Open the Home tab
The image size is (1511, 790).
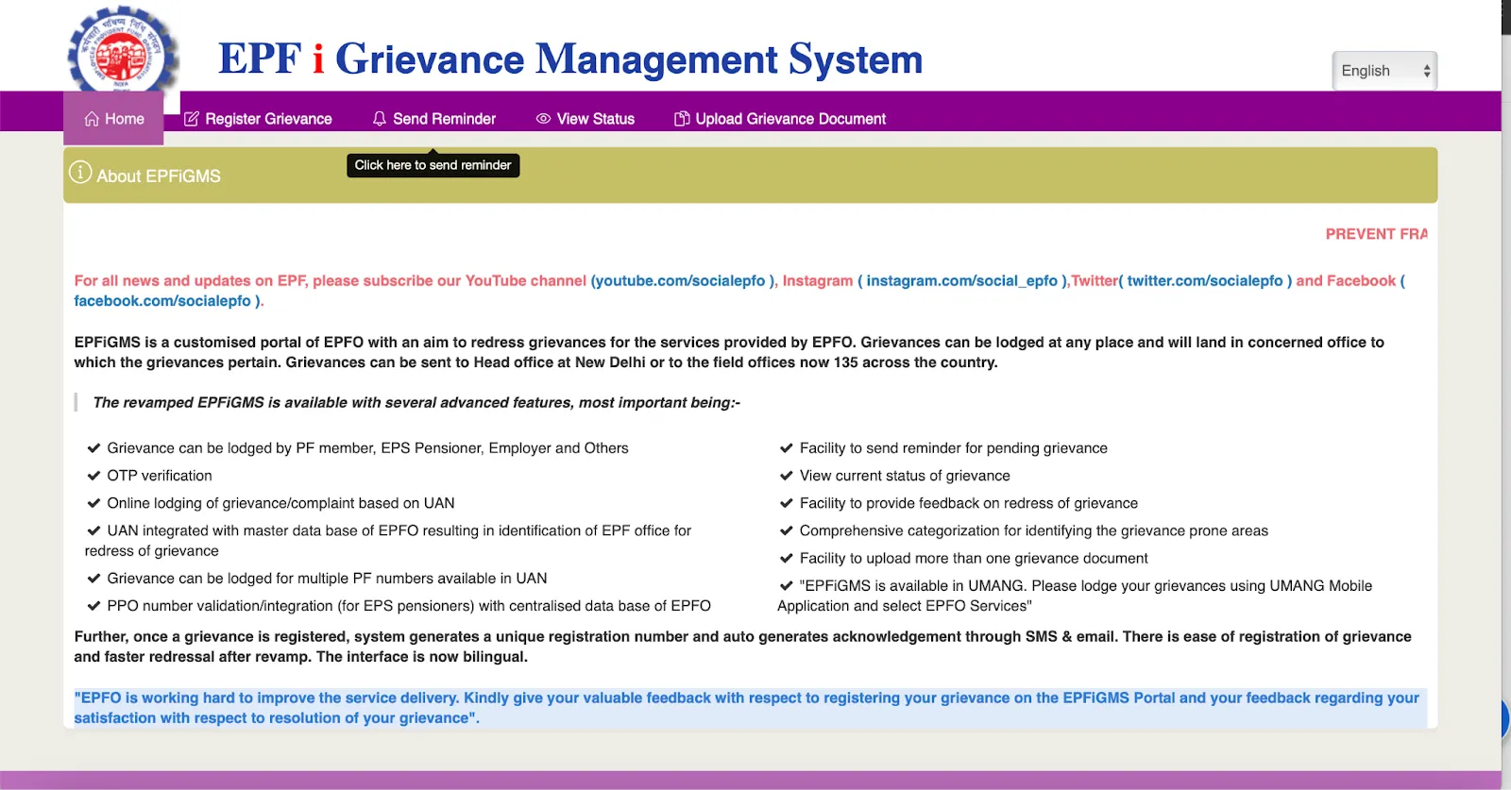coord(124,119)
